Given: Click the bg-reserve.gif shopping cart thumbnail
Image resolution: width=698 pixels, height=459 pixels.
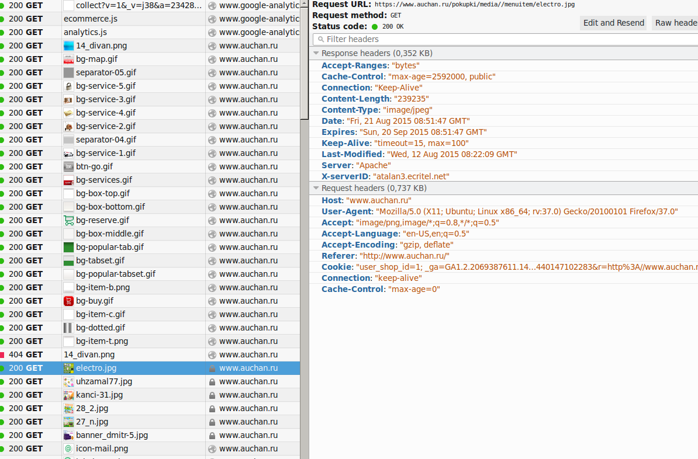Looking at the screenshot, I should (x=68, y=220).
